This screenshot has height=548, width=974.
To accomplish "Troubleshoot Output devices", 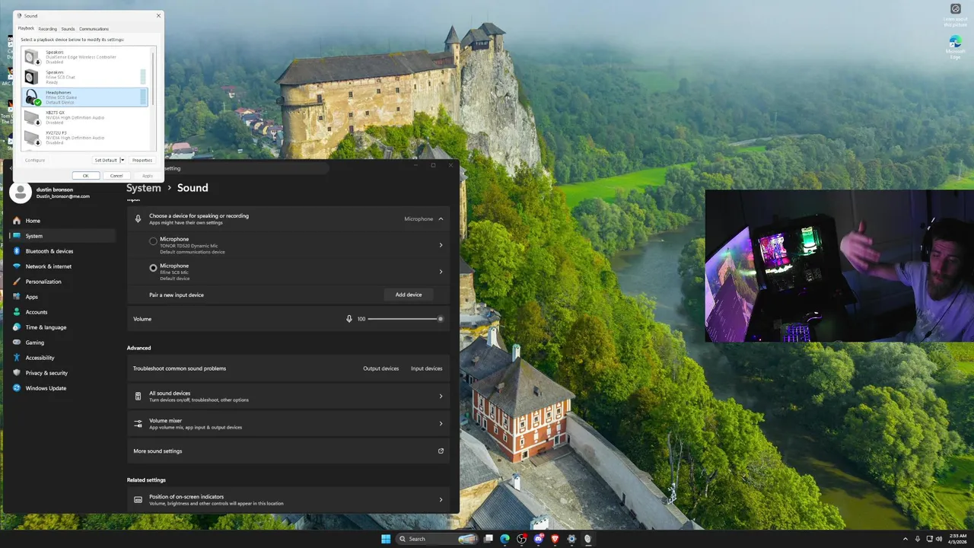I will pos(380,368).
